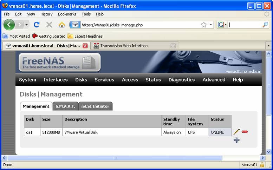Go back with the green back arrow

click(x=9, y=25)
